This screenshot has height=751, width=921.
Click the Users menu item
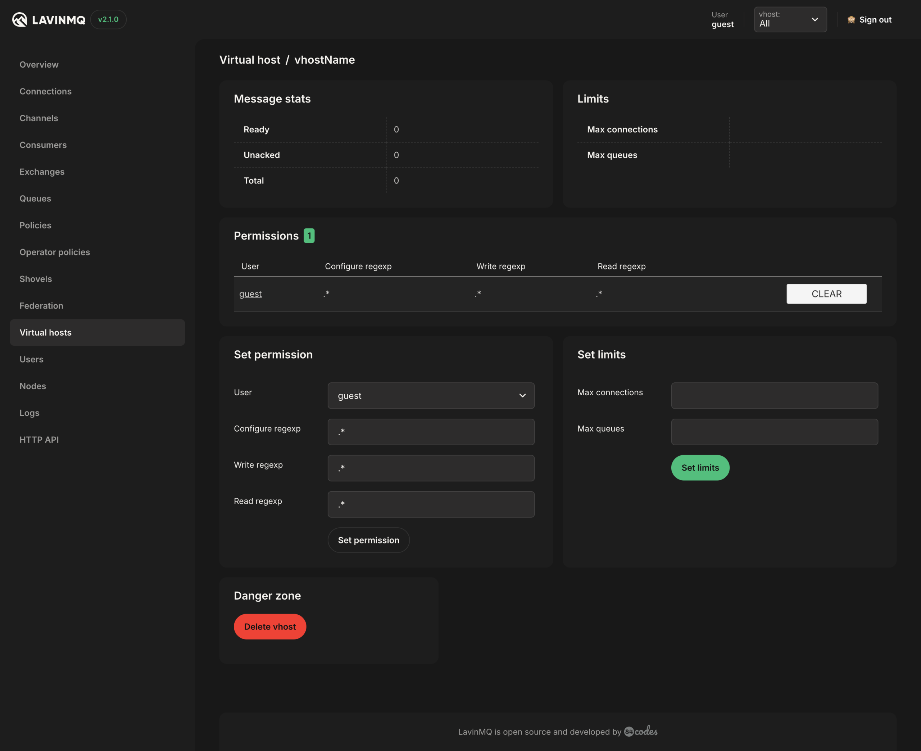pos(31,359)
